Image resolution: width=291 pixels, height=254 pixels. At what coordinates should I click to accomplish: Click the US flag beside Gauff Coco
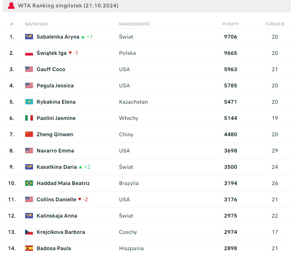pyautogui.click(x=29, y=69)
